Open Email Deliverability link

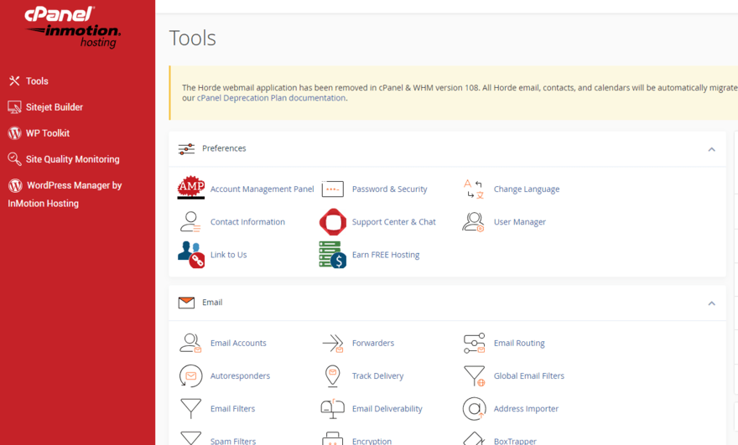pos(387,409)
